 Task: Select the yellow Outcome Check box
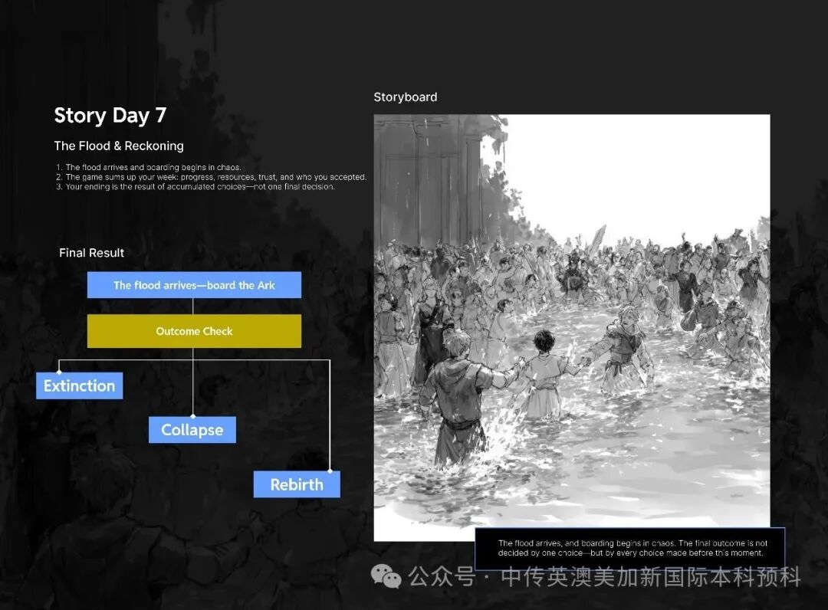[194, 331]
